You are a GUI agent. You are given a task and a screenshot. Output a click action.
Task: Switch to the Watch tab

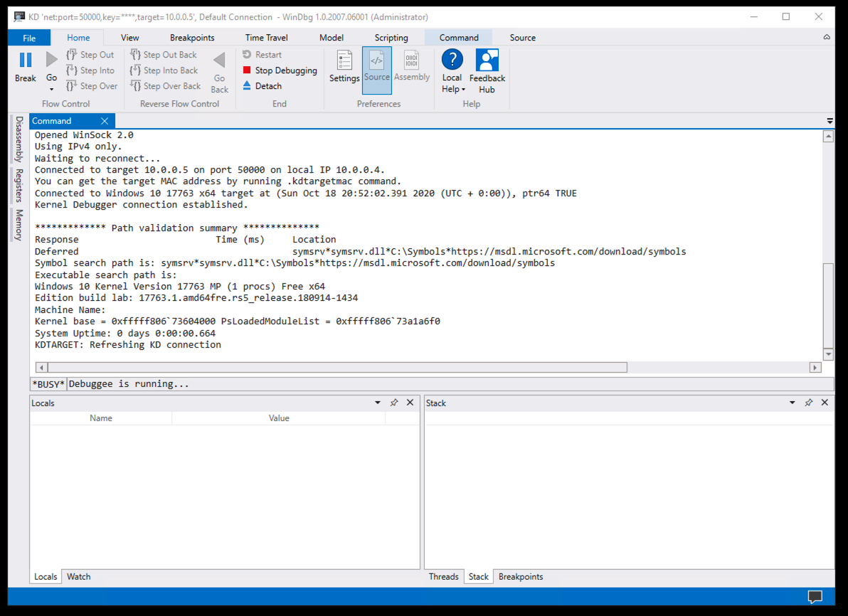pos(78,577)
